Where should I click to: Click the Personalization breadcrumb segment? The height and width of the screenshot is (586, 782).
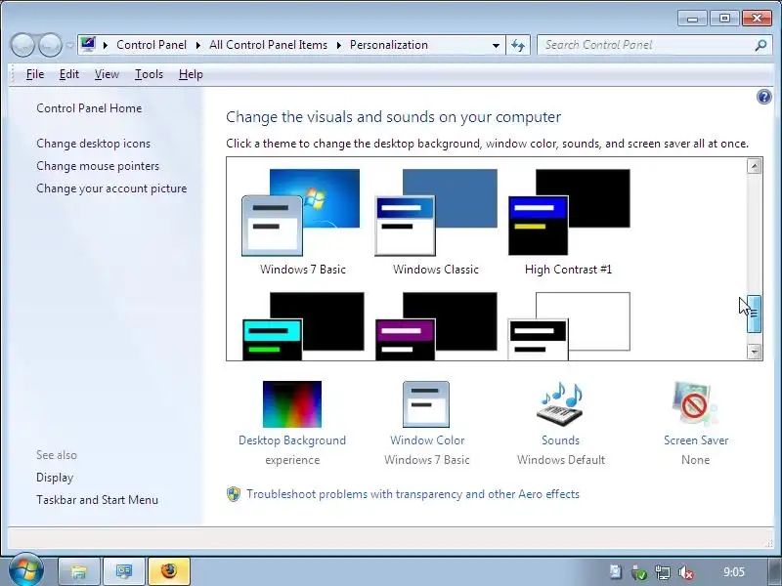click(x=389, y=45)
